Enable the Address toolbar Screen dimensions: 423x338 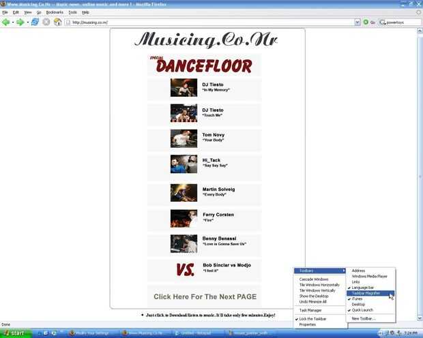pyautogui.click(x=370, y=271)
